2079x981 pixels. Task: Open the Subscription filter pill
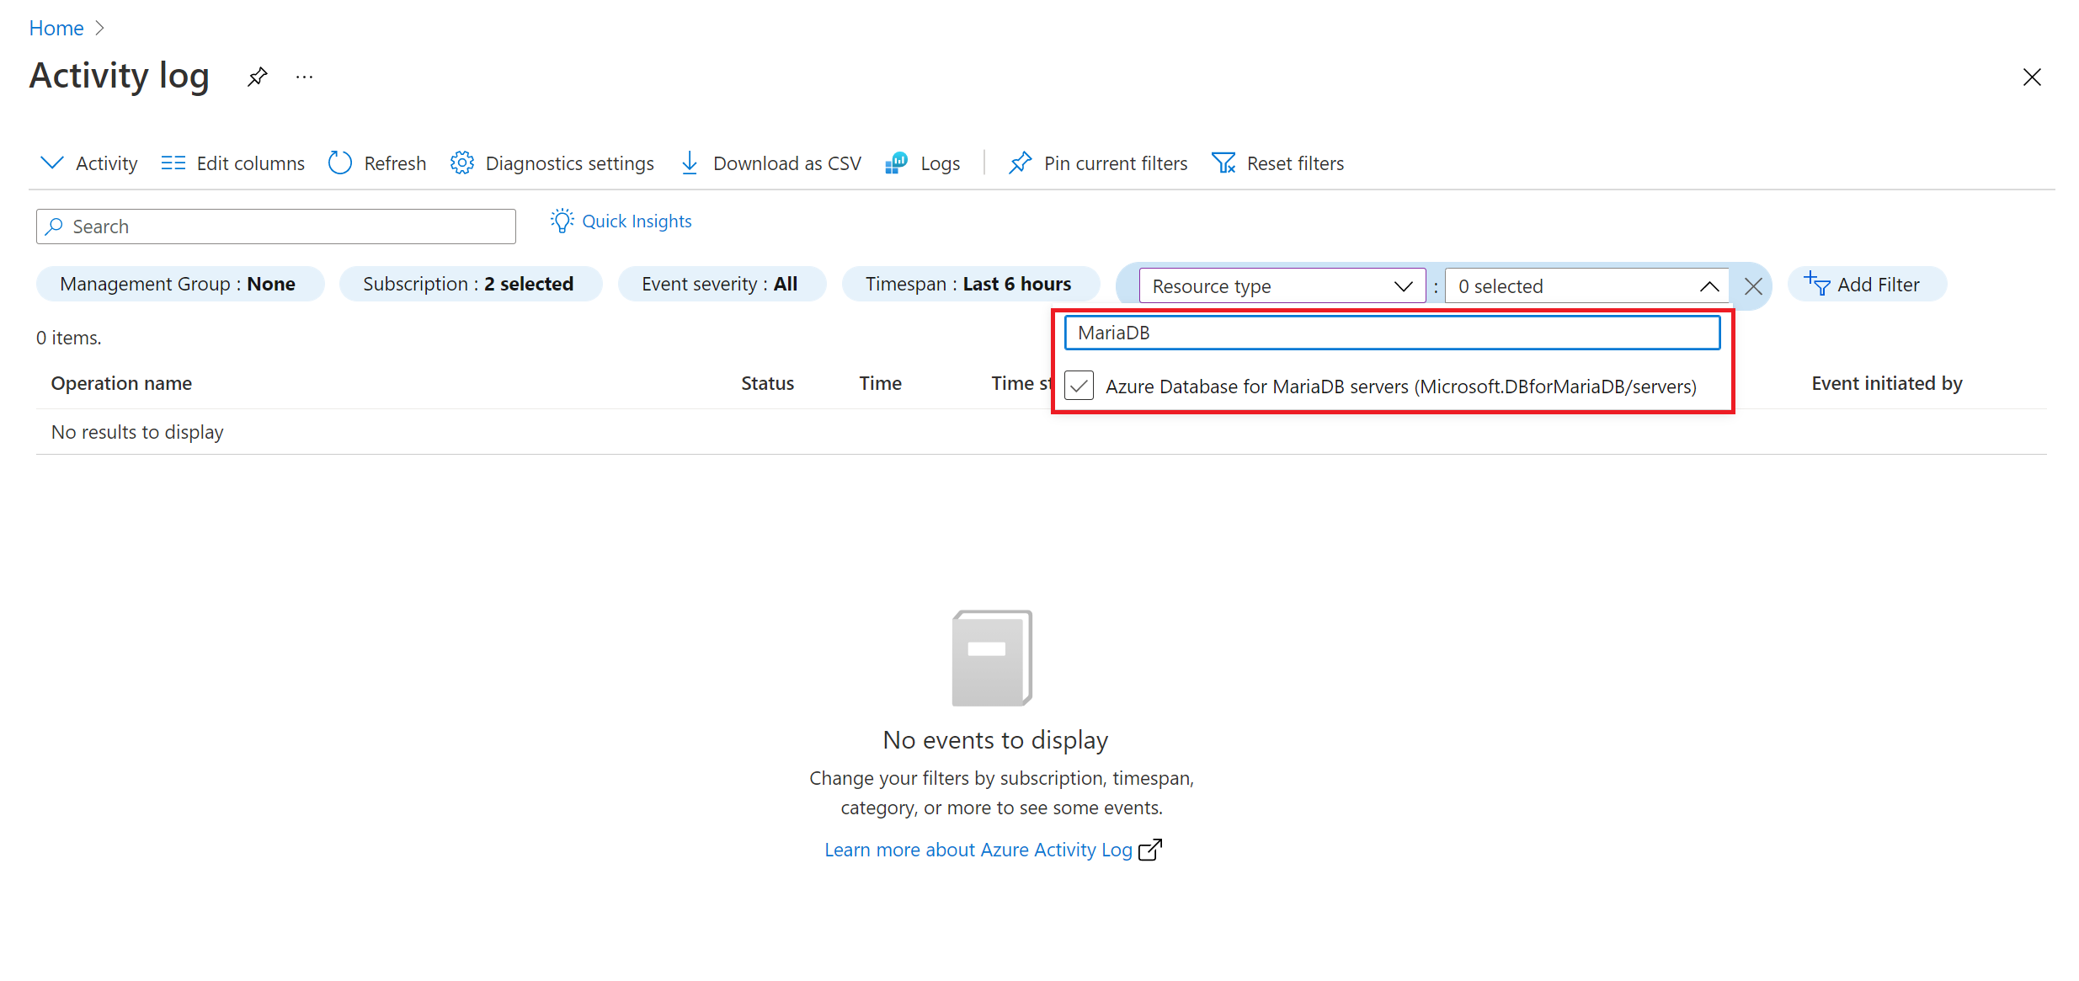[470, 284]
